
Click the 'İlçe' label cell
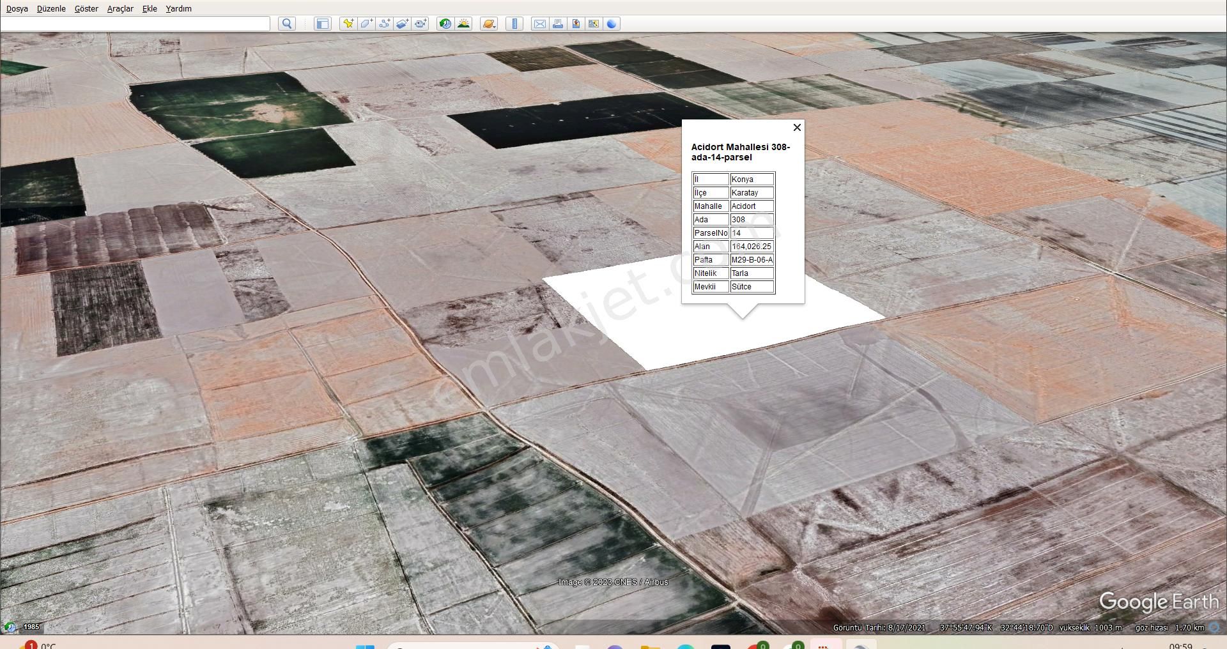click(x=711, y=193)
